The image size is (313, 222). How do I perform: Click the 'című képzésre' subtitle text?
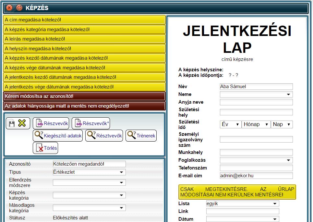pos(237,59)
